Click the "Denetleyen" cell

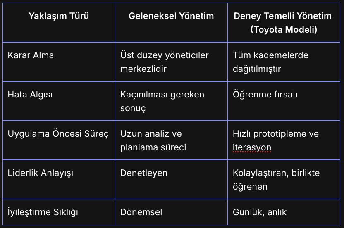144,173
